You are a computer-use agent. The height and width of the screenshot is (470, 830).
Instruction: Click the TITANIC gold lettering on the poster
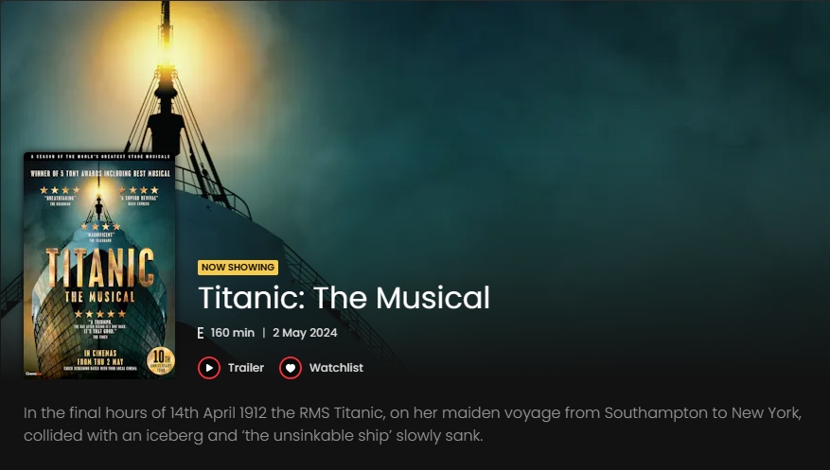tap(100, 268)
